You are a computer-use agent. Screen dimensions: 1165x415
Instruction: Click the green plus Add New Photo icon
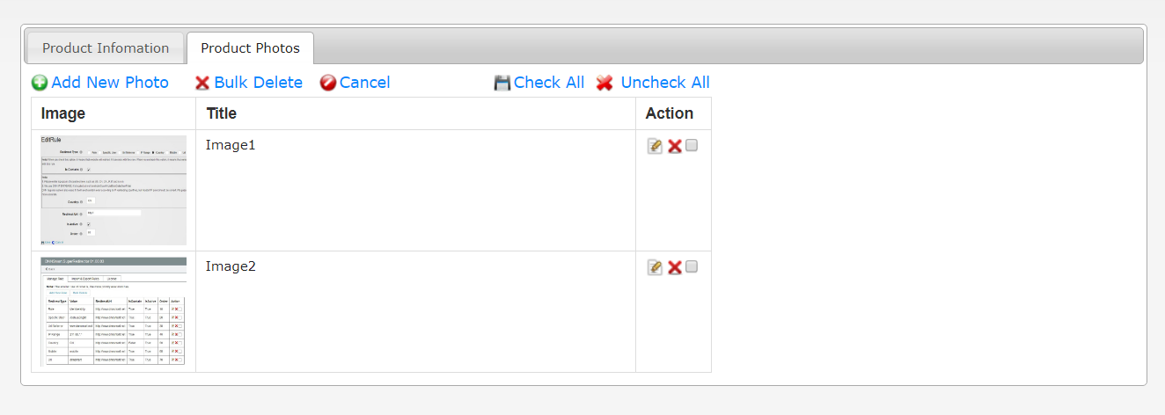tap(40, 83)
